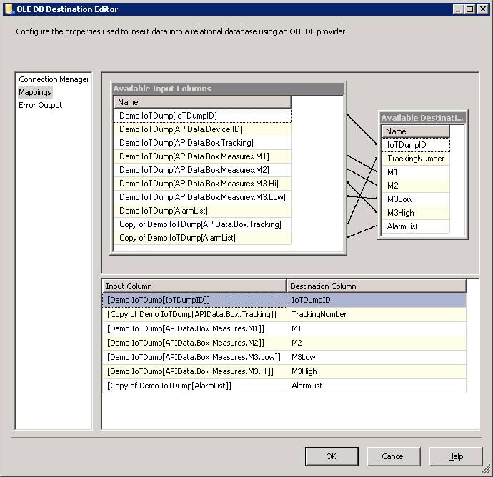The height and width of the screenshot is (477, 493).
Task: Select M3High destination cell in grid
Action: point(377,371)
